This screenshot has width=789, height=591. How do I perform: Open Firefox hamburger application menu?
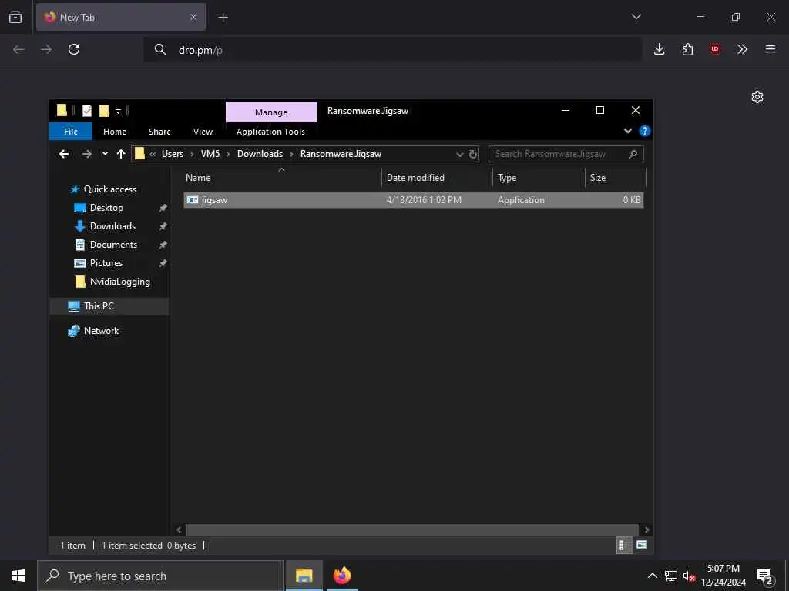click(x=771, y=49)
